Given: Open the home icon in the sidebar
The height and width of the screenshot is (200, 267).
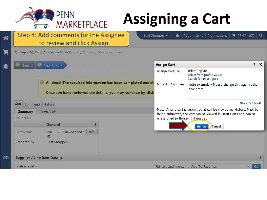Looking at the screenshot, I should [x=6, y=38].
